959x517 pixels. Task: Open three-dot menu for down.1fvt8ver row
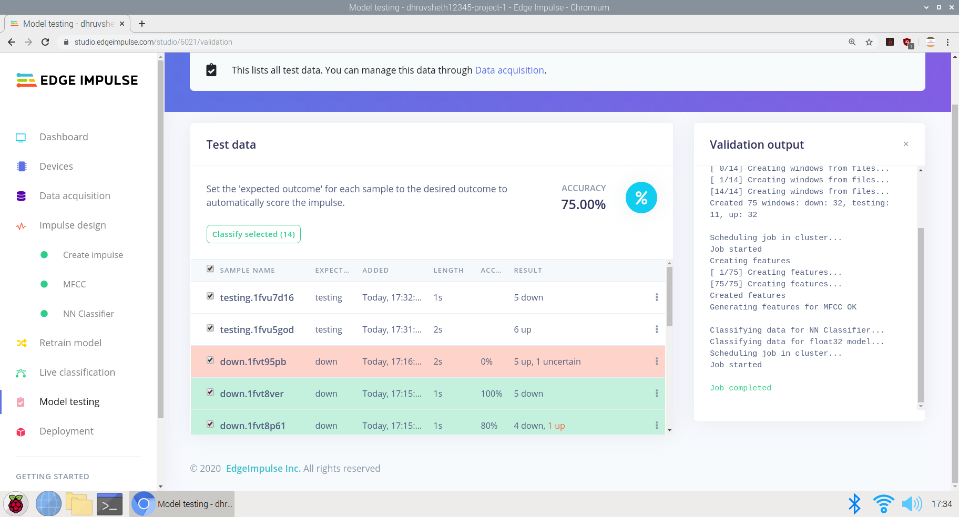tap(656, 394)
